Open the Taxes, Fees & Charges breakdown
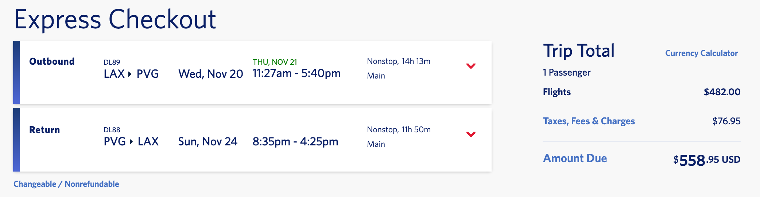Image resolution: width=760 pixels, height=197 pixels. coord(589,121)
